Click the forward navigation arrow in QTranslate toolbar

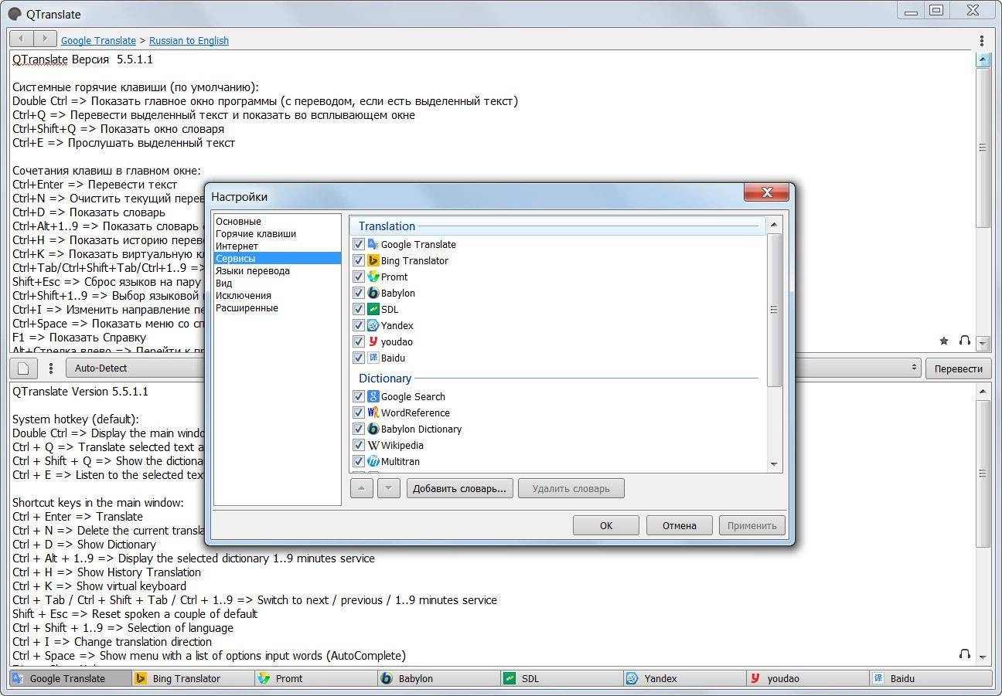45,39
